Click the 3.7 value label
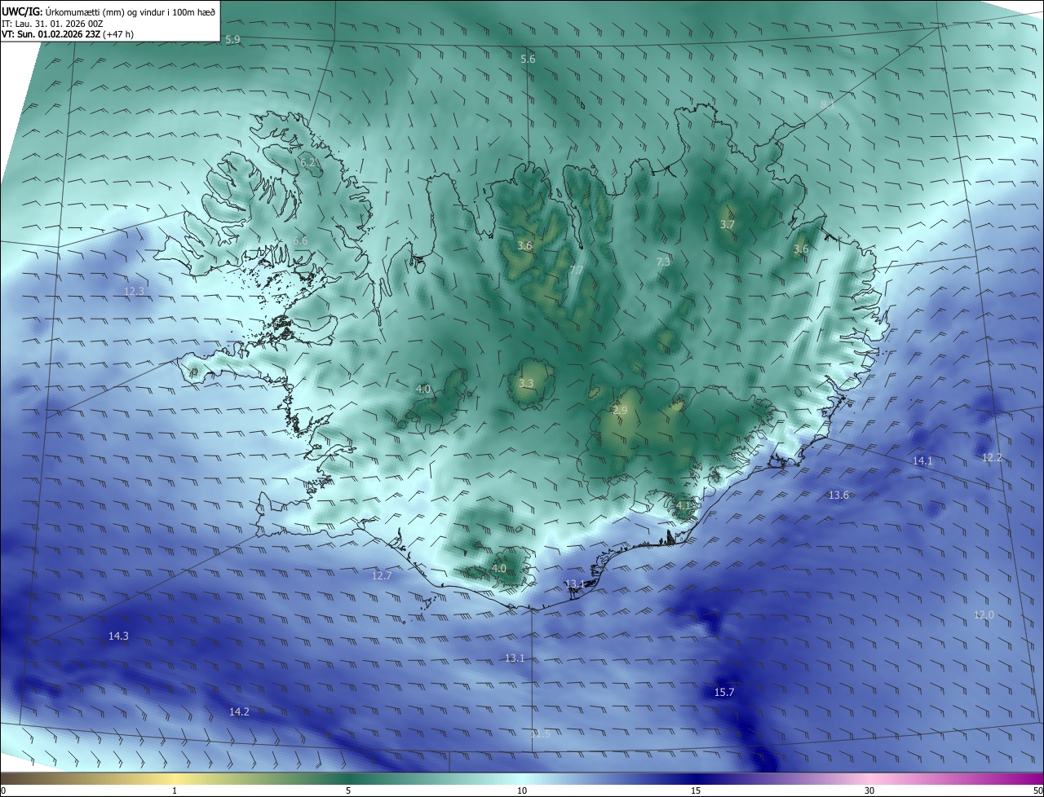The height and width of the screenshot is (797, 1044). [x=728, y=224]
